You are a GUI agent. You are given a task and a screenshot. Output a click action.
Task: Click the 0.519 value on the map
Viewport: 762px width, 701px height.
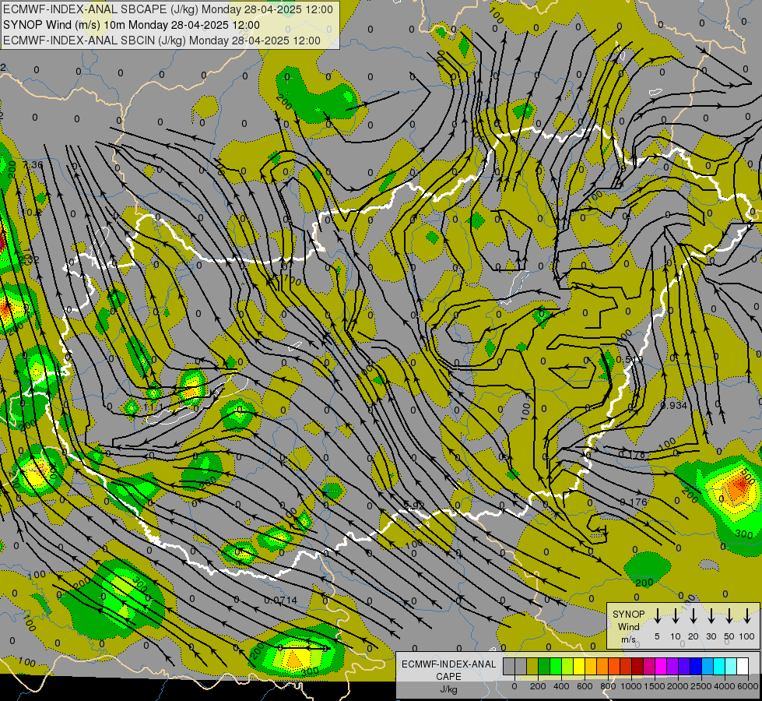pos(630,360)
